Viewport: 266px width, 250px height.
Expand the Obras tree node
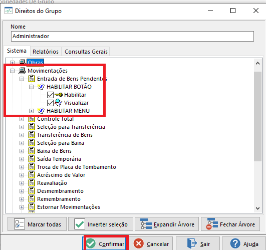12,63
